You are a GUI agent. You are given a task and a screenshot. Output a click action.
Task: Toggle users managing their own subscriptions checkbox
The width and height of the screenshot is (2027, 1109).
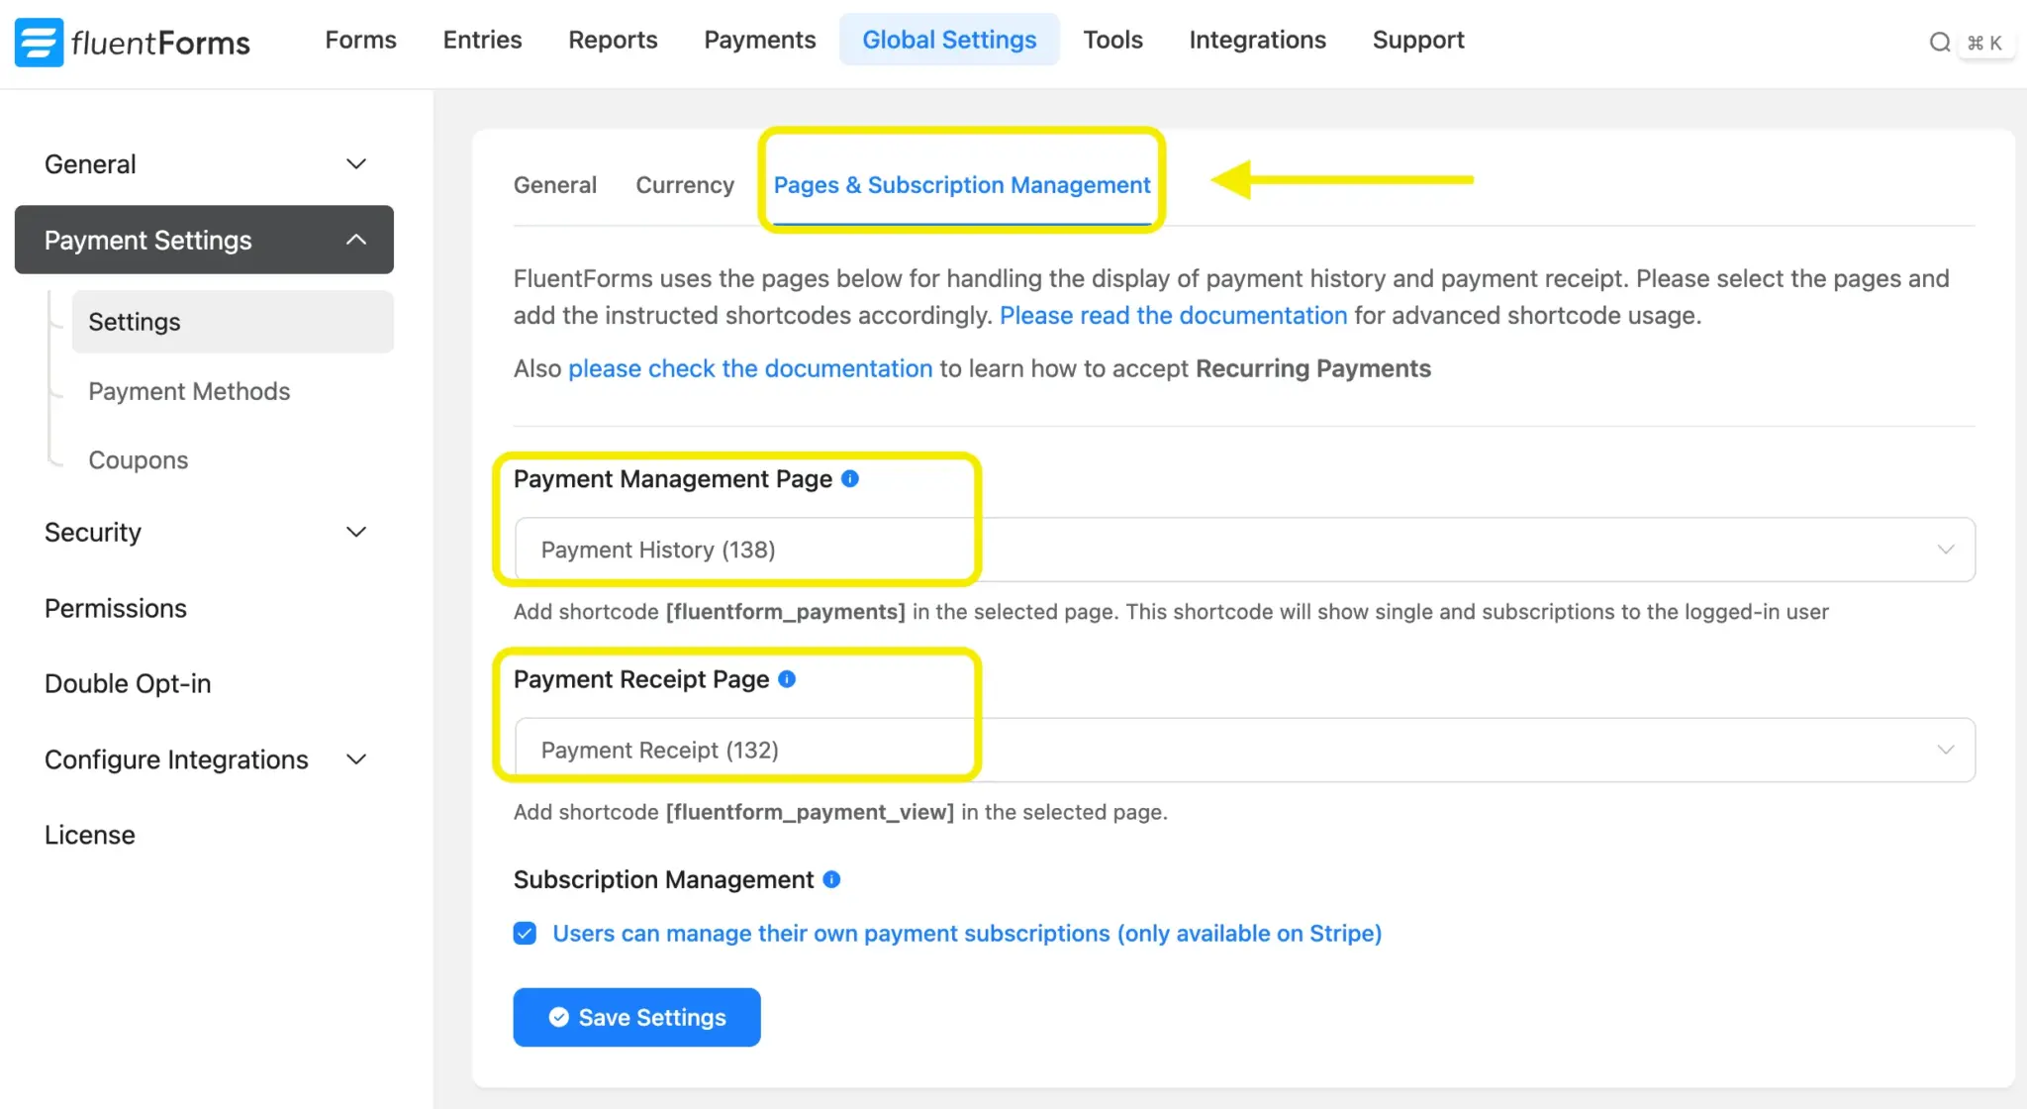525,933
